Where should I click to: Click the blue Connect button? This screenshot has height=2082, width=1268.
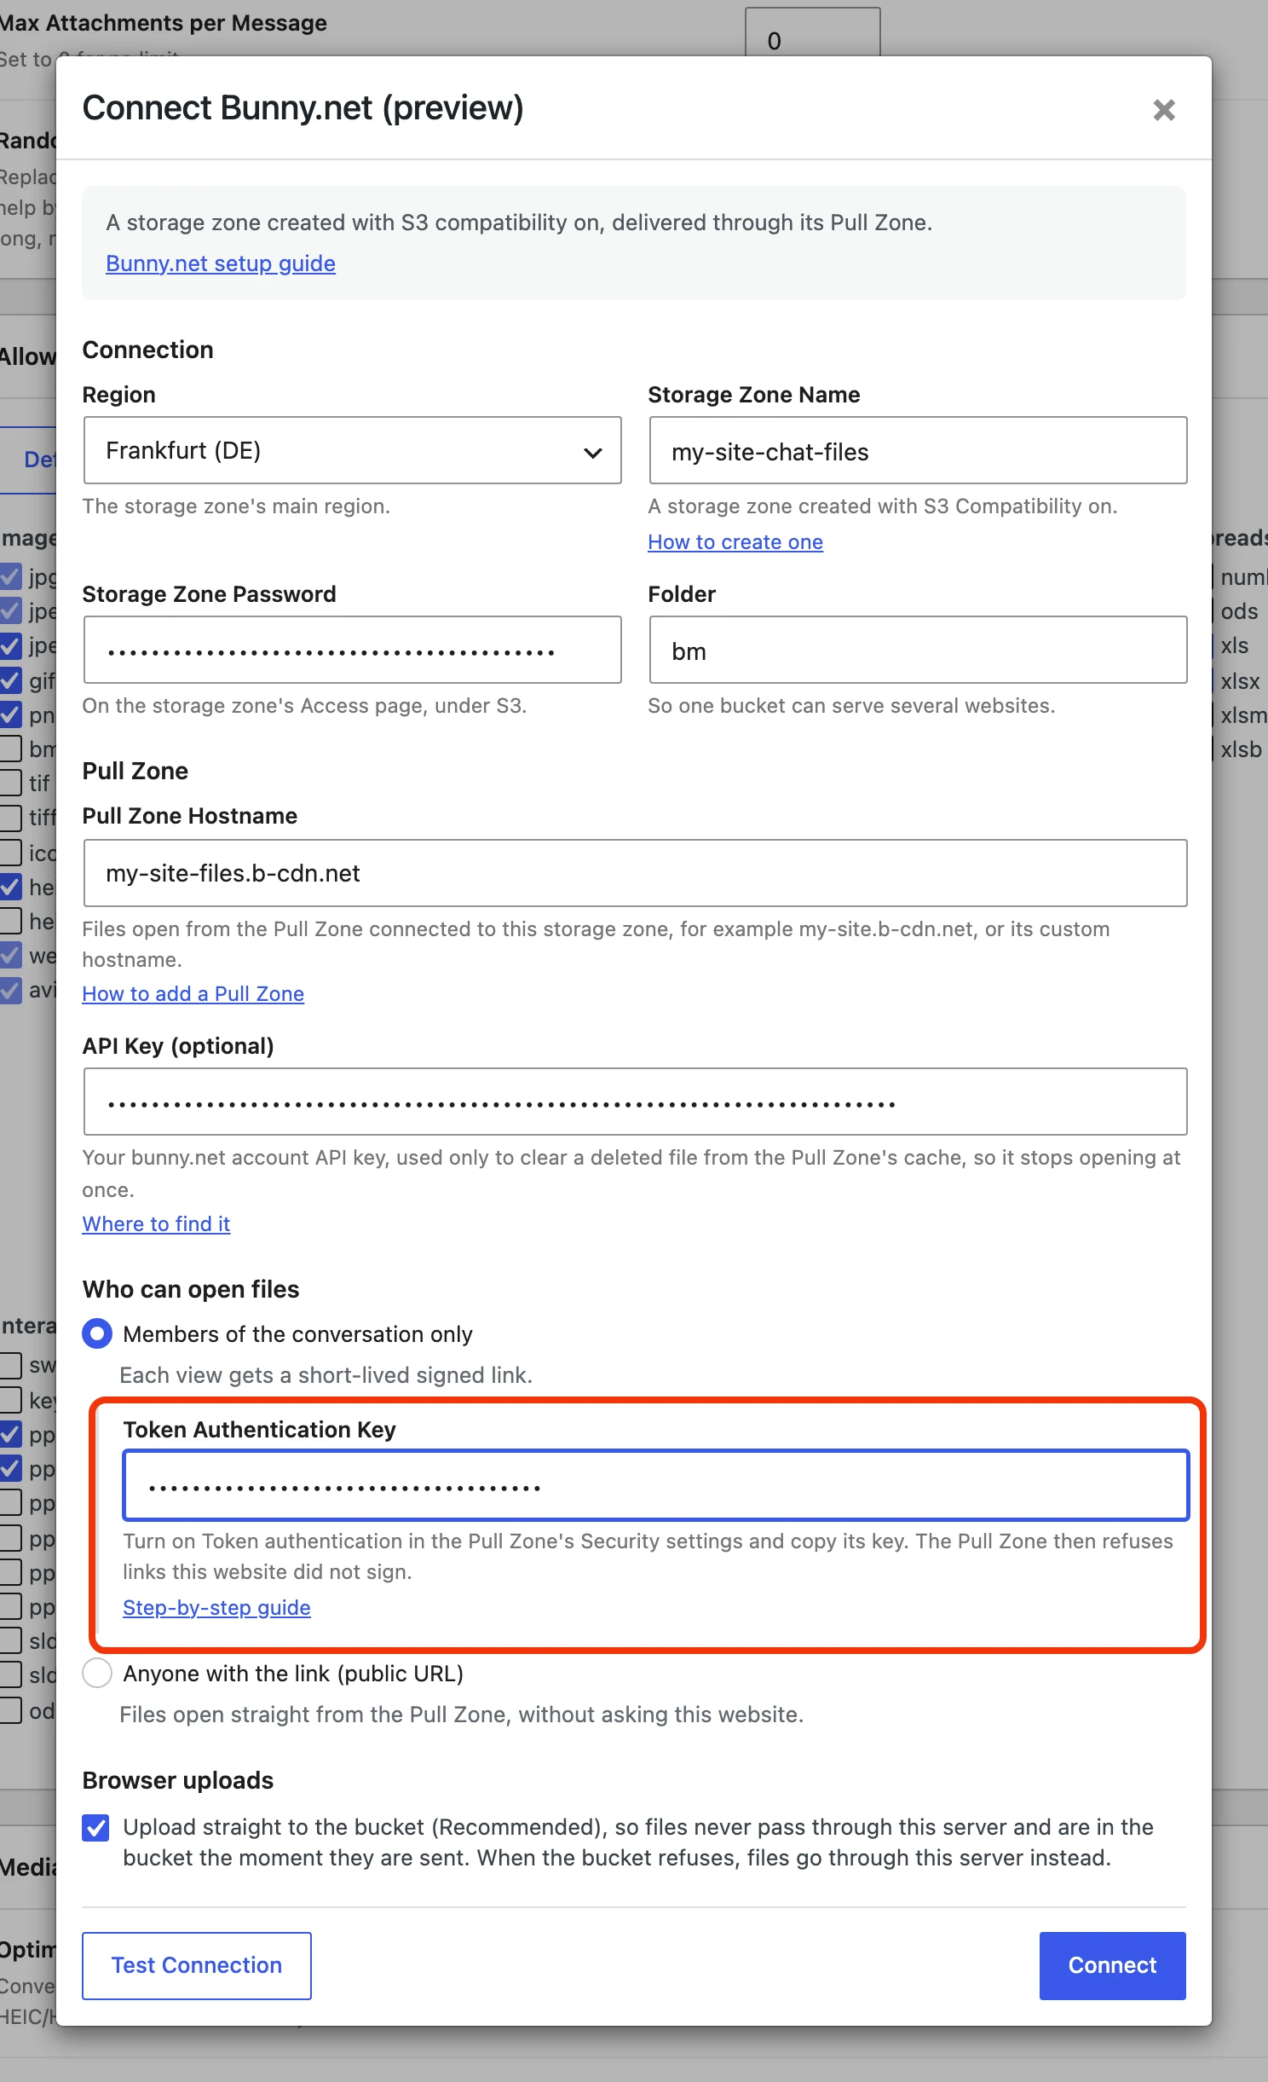pyautogui.click(x=1113, y=1966)
